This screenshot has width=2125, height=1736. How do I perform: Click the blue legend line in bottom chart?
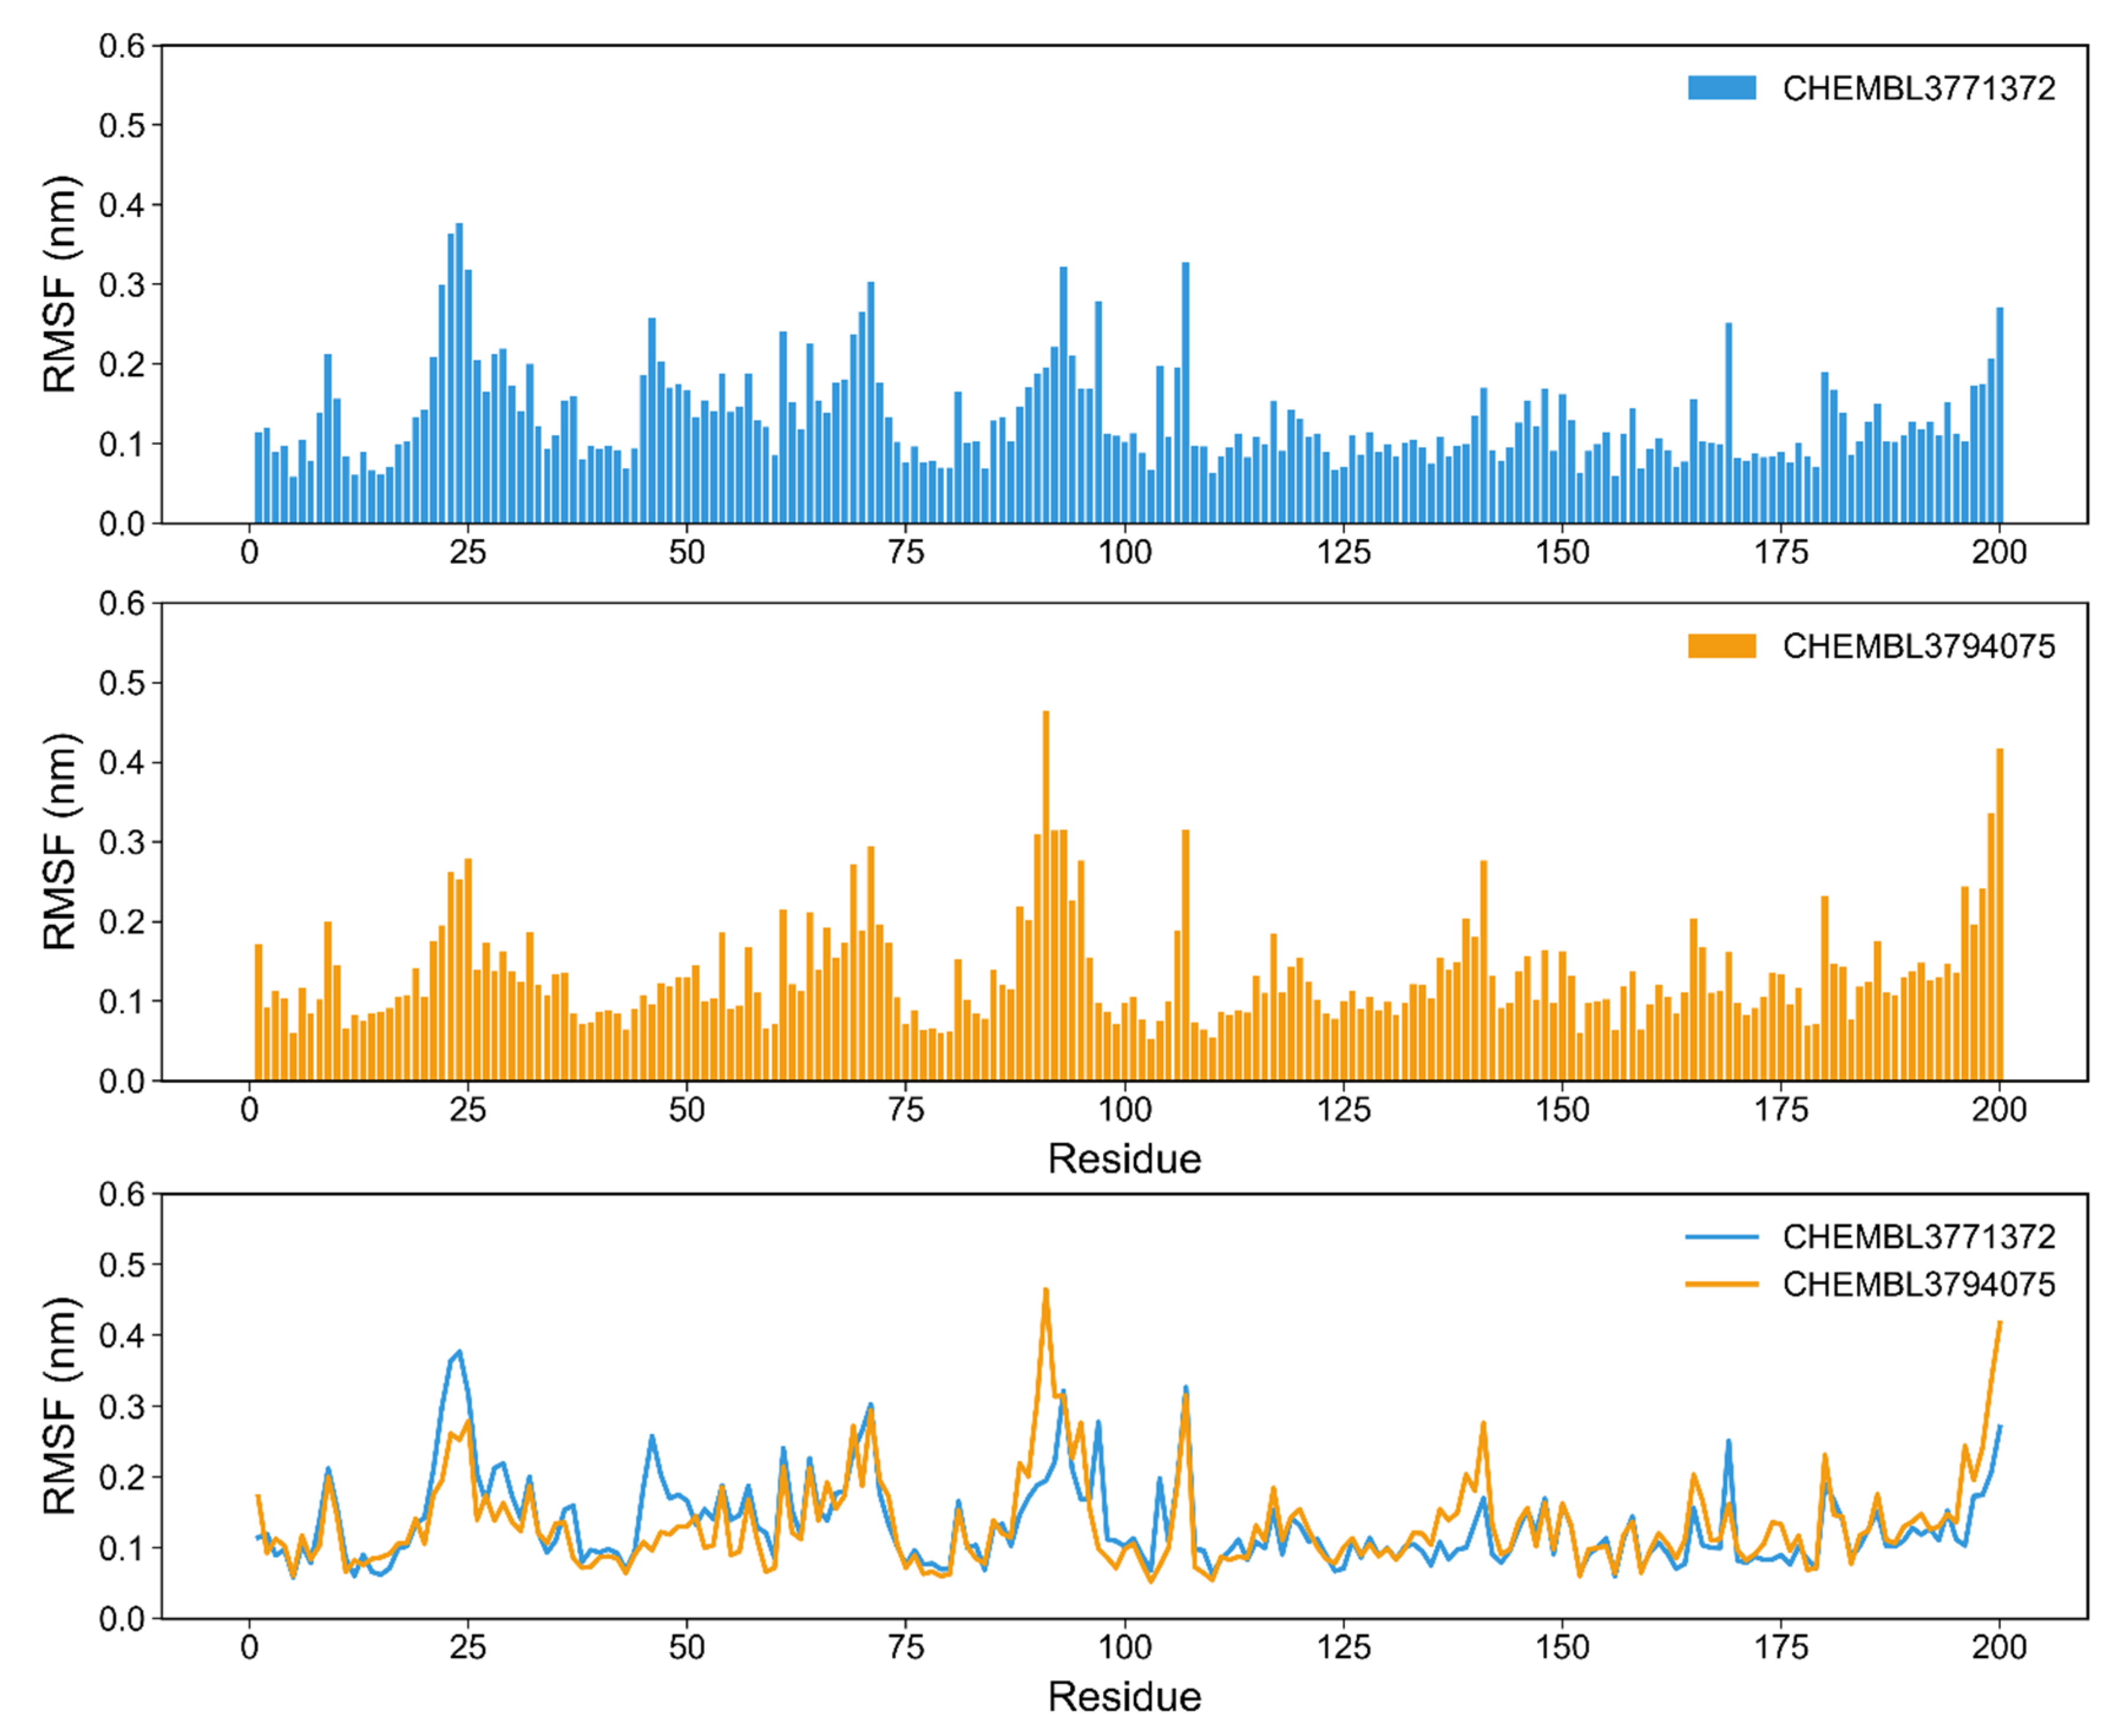click(x=1721, y=1237)
